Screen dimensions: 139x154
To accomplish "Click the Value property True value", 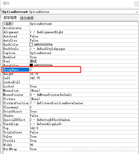I will click(33, 136).
